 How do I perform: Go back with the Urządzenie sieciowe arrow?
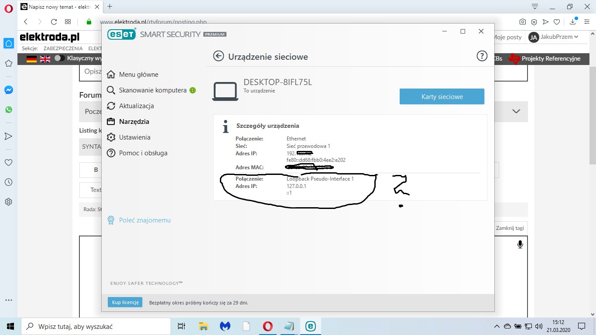(218, 56)
